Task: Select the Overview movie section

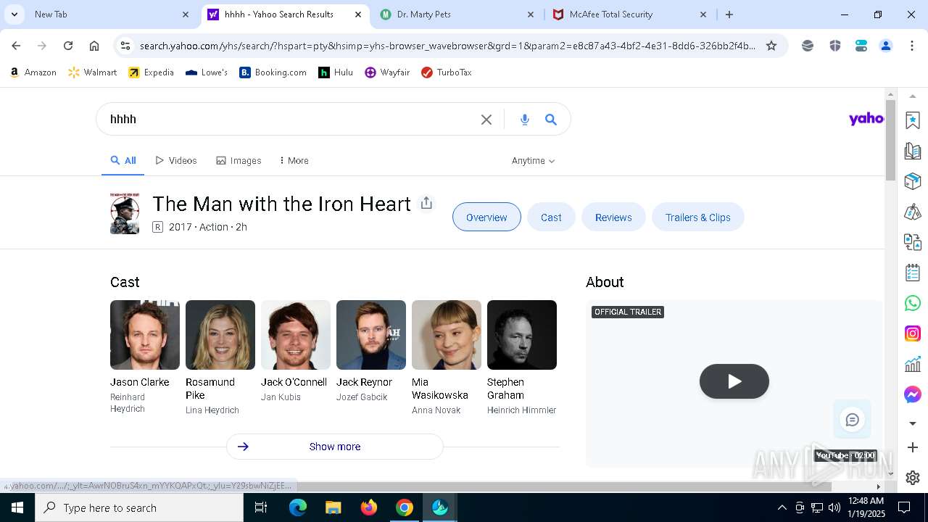Action: point(486,217)
